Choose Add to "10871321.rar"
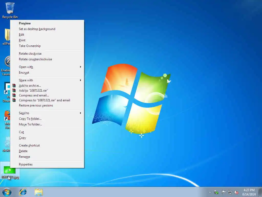Image resolution: width=262 pixels, height=197 pixels. click(x=47, y=91)
